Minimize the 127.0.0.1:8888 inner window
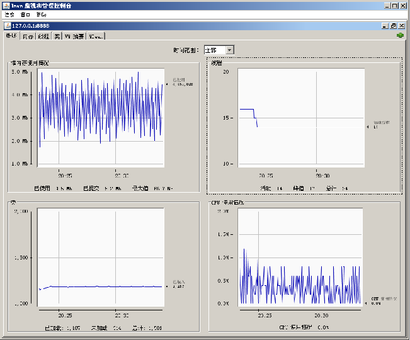Viewport: 410px width, 340px height. (x=385, y=25)
